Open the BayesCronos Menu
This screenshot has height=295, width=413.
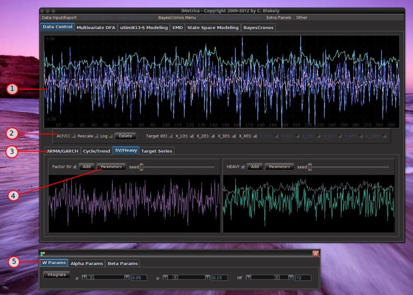tap(177, 18)
